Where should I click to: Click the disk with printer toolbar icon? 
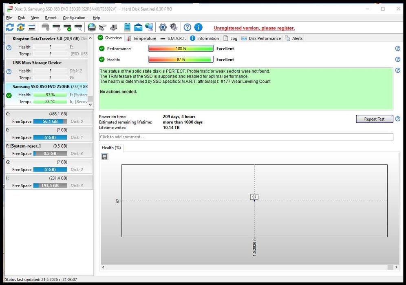point(113,27)
